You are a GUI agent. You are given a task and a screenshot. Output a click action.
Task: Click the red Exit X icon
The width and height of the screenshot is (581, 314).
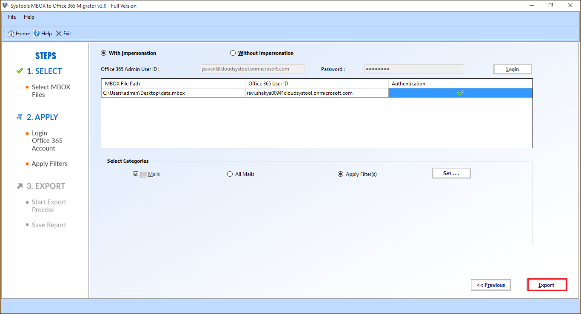59,33
